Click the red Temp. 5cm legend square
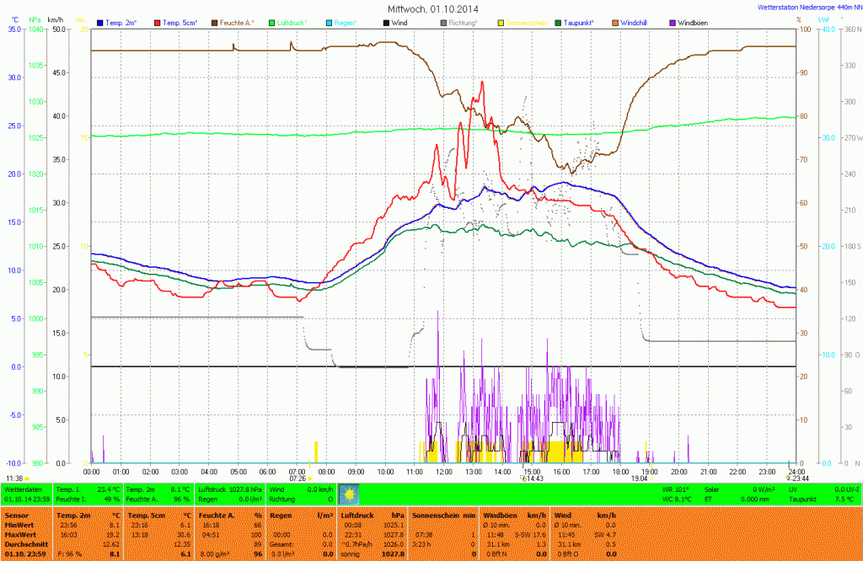Screen dimensions: 863x561 [x=157, y=22]
